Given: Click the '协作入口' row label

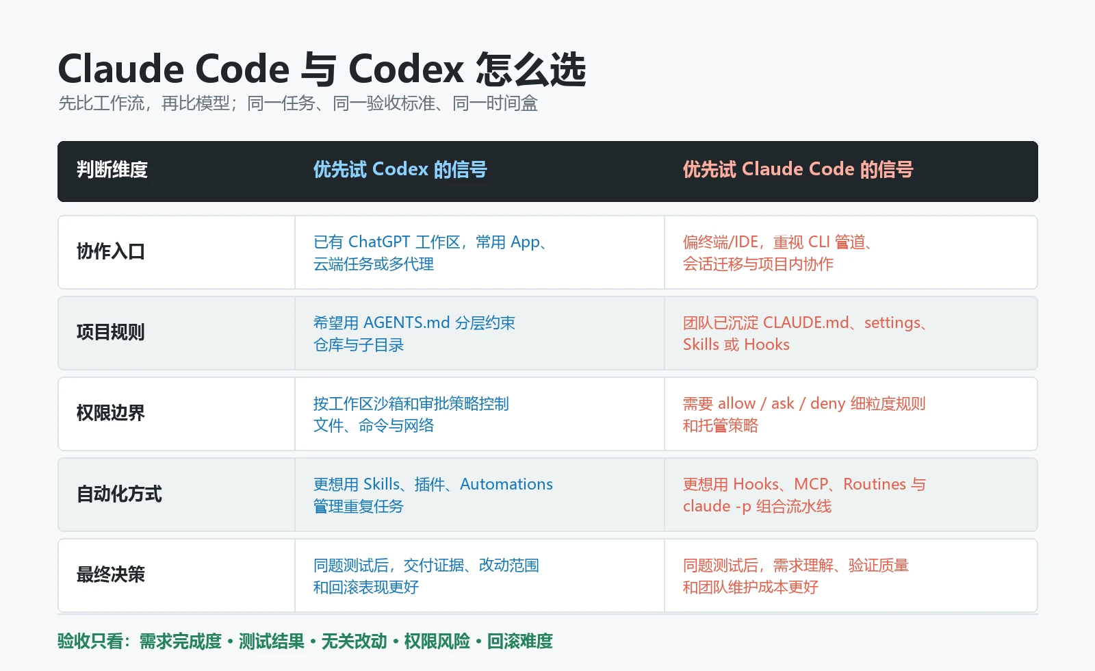Looking at the screenshot, I should click(111, 252).
